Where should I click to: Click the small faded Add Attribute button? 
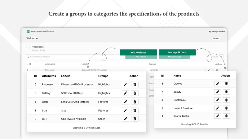141,57
